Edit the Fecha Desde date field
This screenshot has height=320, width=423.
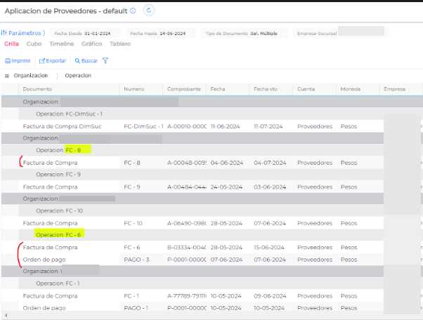[x=85, y=34]
